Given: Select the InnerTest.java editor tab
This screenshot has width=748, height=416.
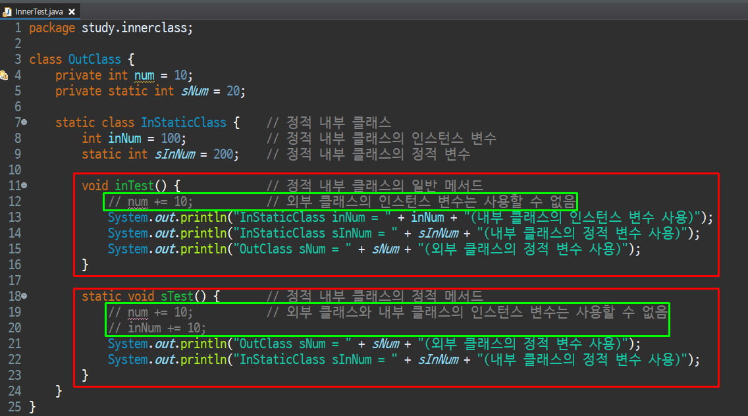Looking at the screenshot, I should pos(40,11).
